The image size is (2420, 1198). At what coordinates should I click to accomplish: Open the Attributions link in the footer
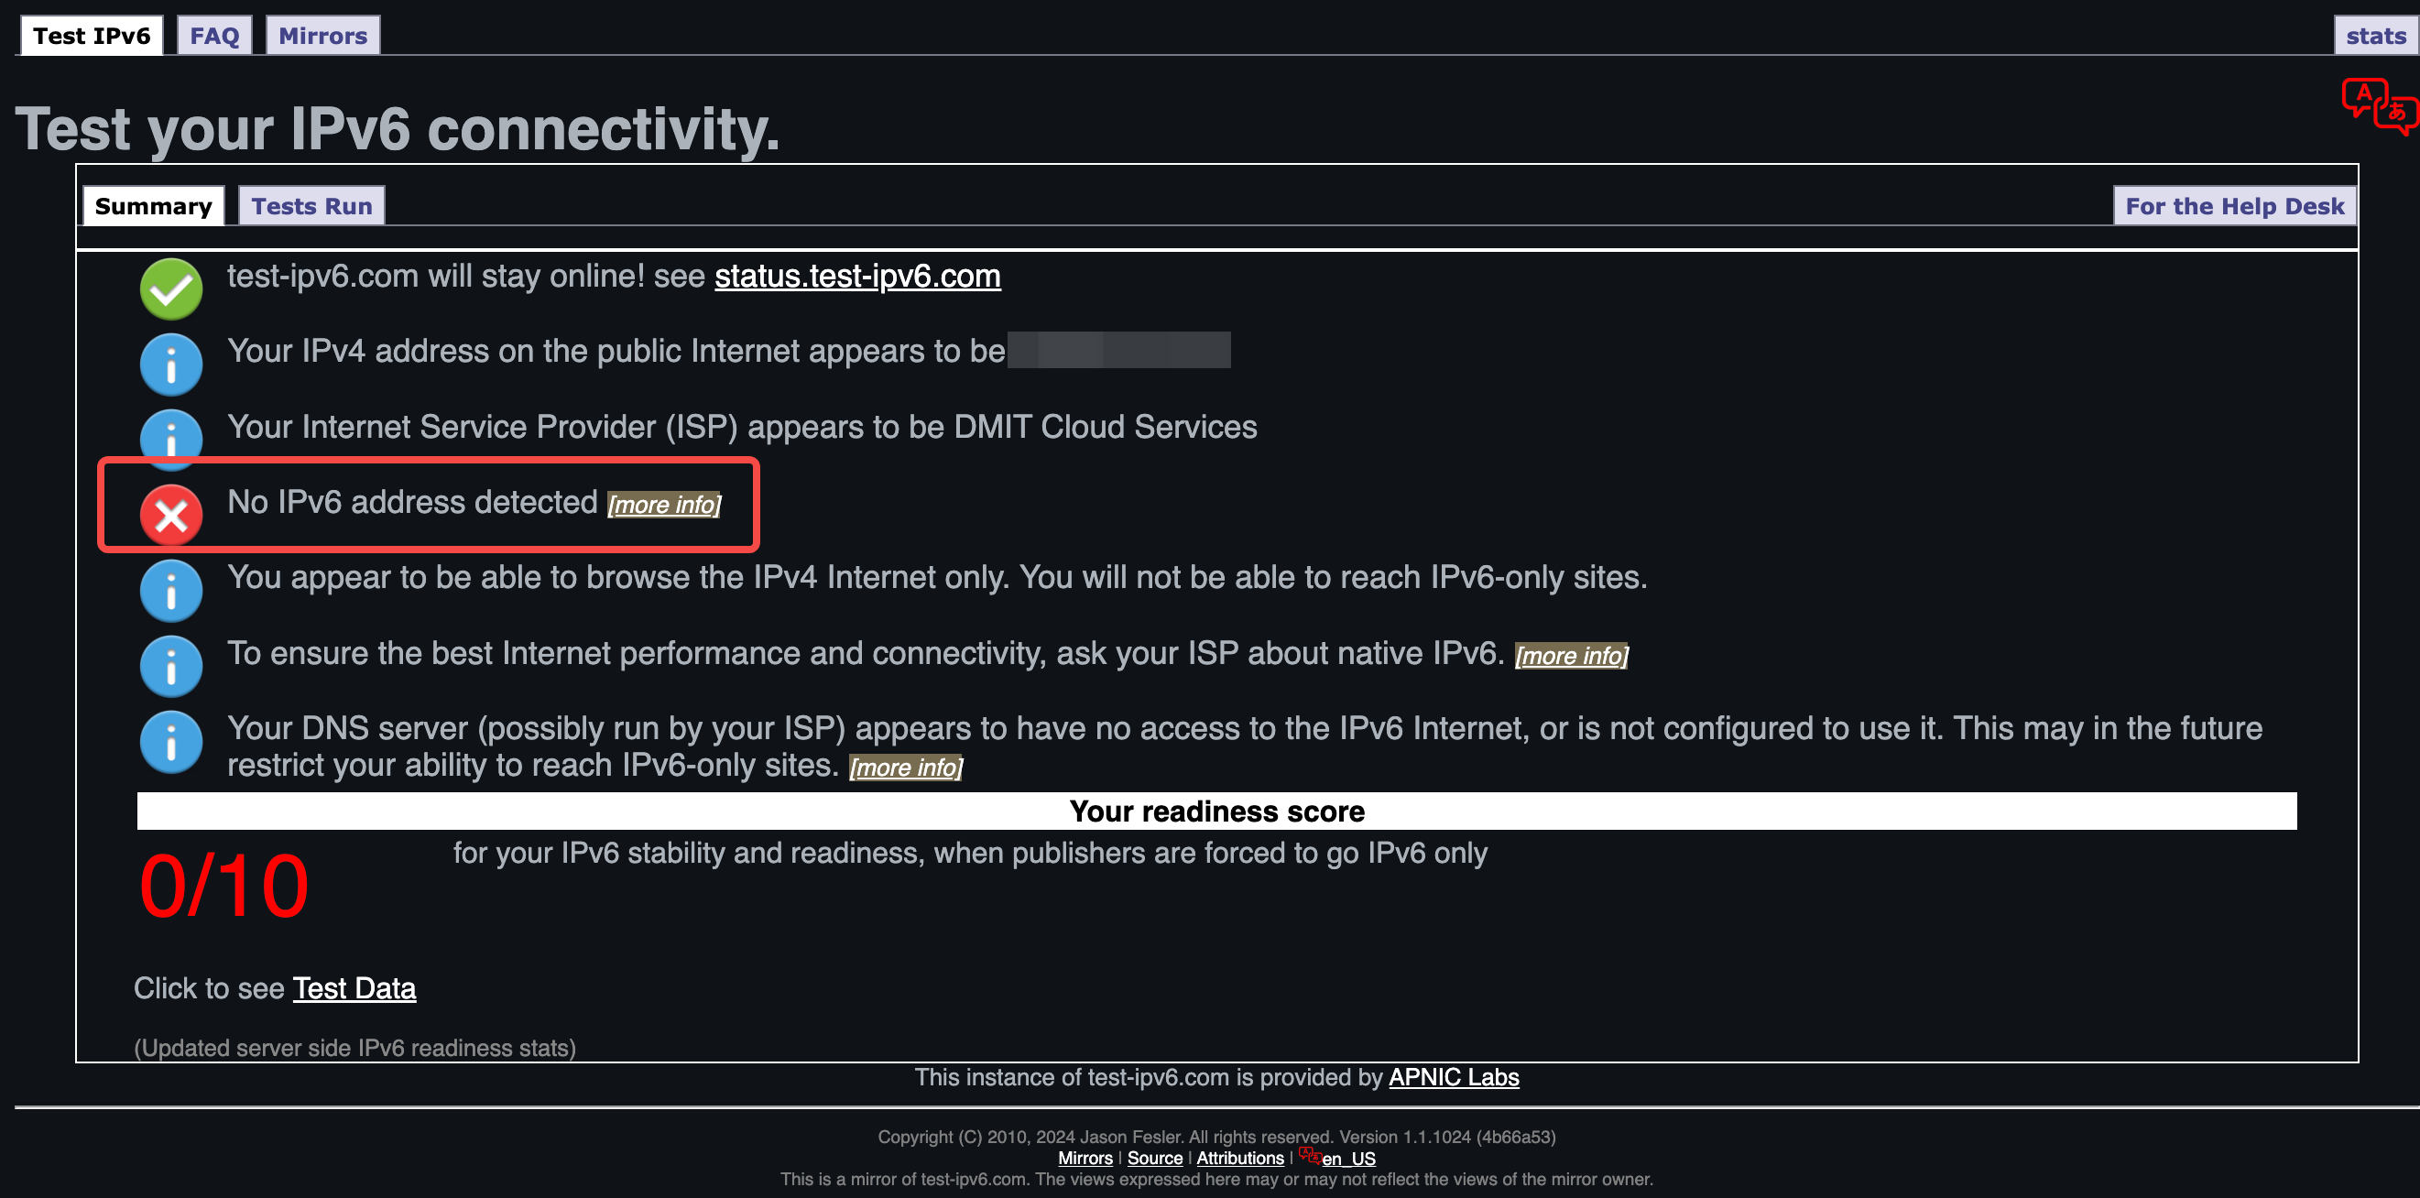(x=1239, y=1159)
